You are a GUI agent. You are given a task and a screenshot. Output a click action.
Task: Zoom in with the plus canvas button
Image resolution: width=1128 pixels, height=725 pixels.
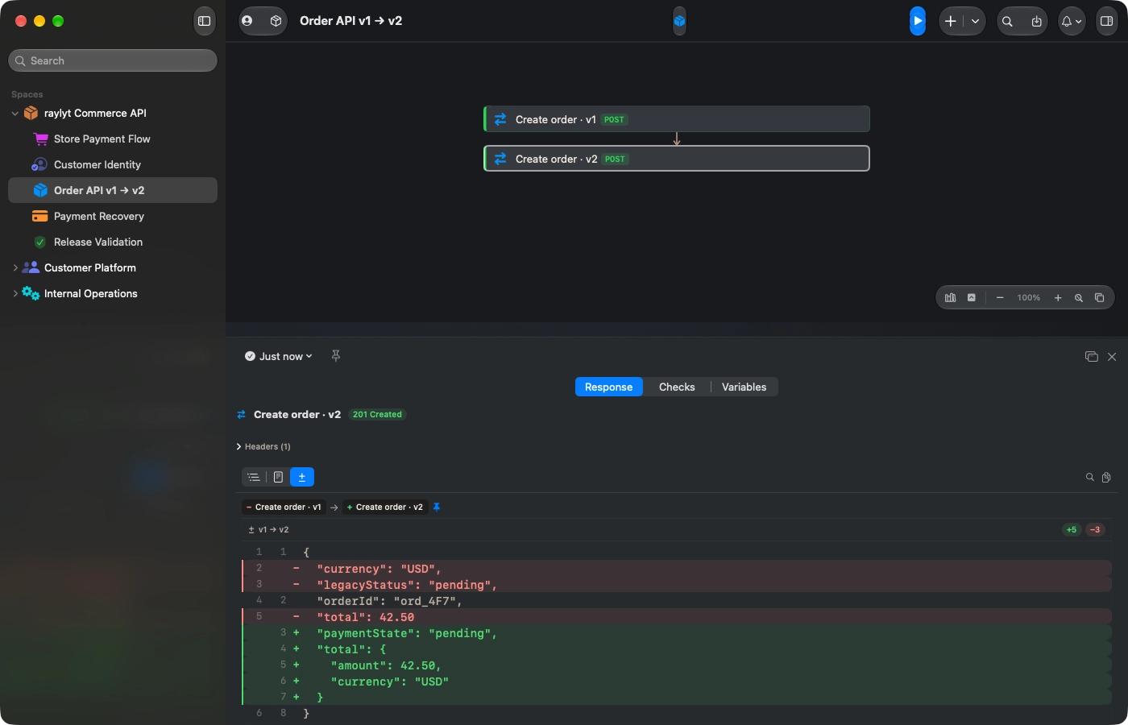point(1058,298)
